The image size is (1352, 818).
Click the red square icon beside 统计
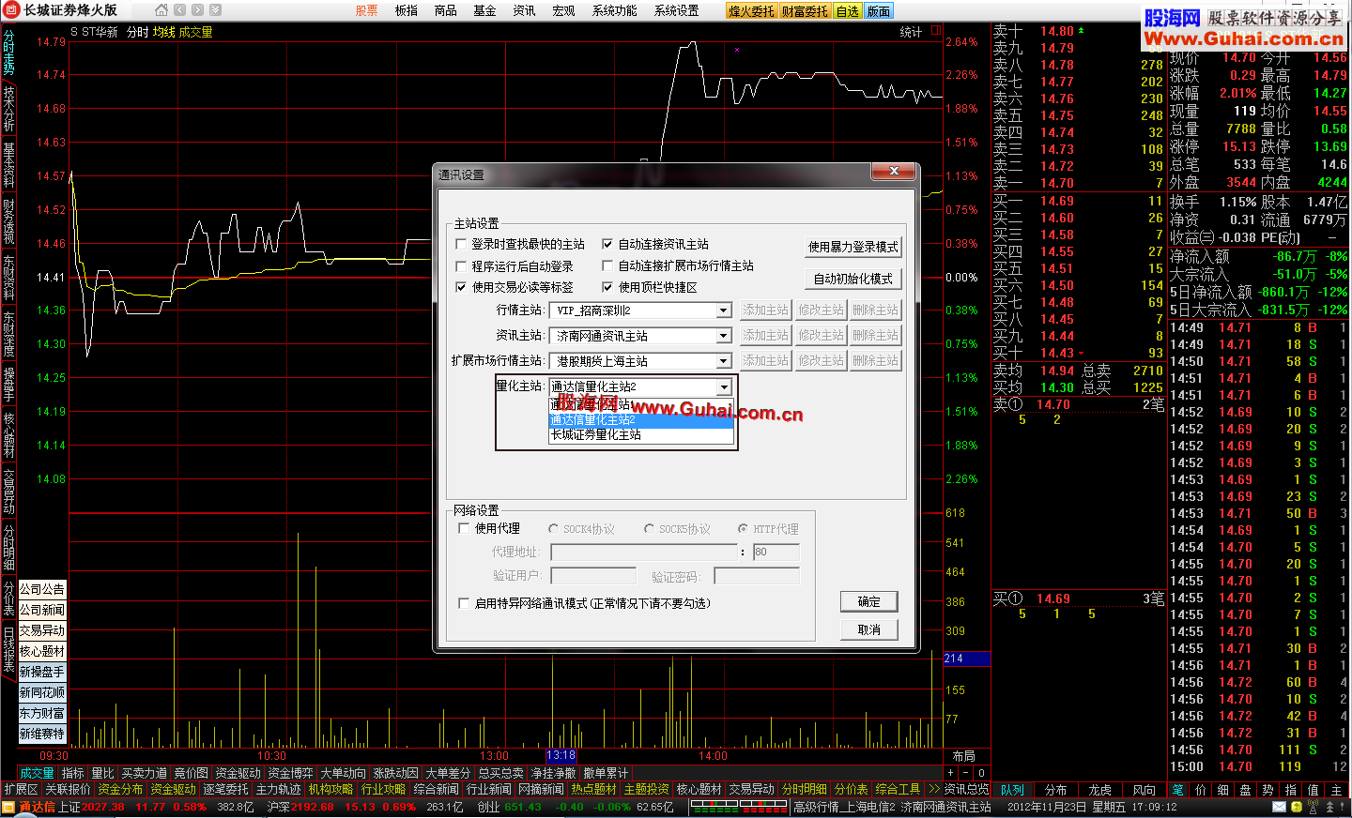coord(935,31)
